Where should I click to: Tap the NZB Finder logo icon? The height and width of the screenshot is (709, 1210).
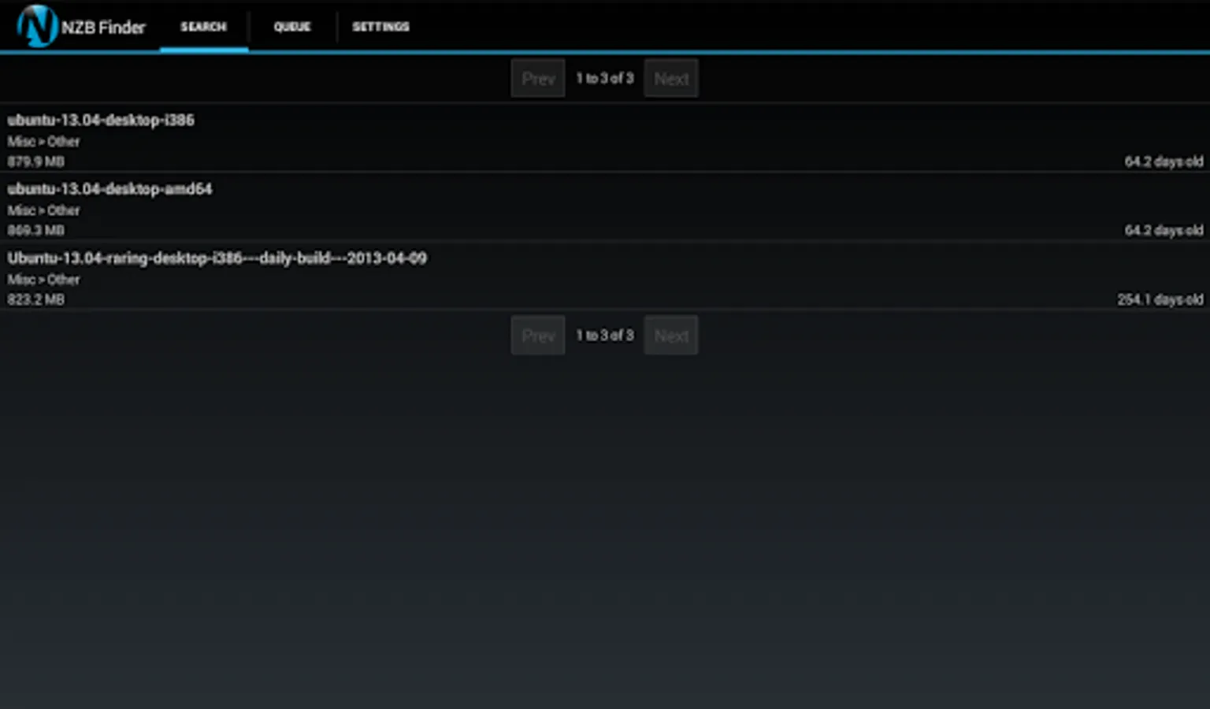(37, 26)
